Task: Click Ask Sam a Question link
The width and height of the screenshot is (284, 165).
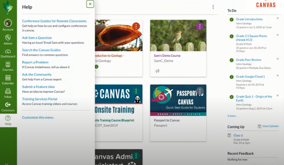Action: (x=37, y=38)
